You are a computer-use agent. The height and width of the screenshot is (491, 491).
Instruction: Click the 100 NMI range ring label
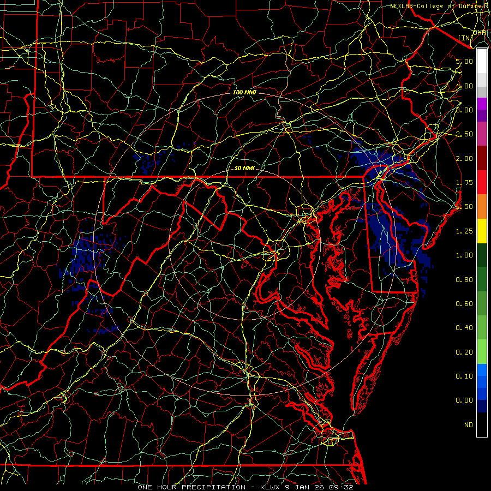click(244, 92)
